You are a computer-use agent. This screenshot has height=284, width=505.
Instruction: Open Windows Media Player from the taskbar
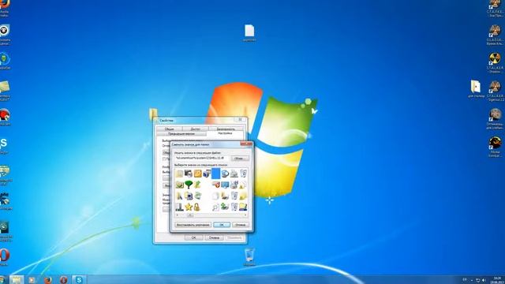[x=32, y=280]
